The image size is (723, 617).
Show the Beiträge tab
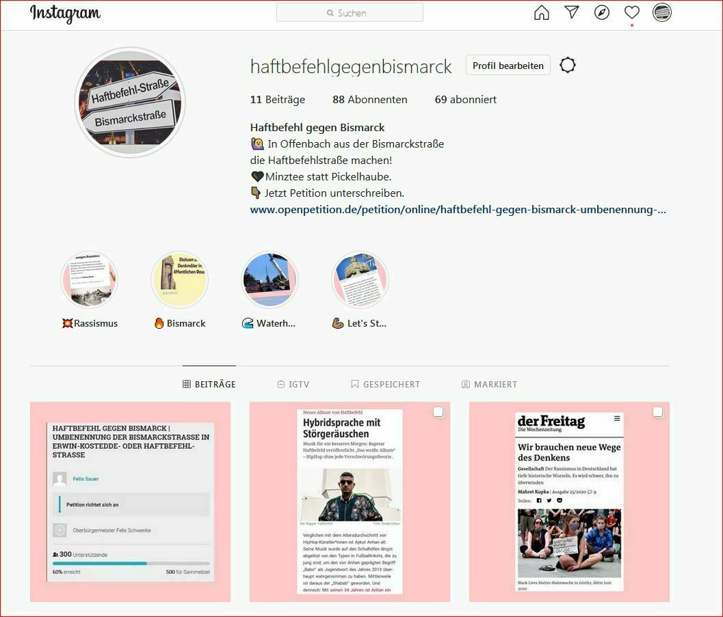pyautogui.click(x=209, y=385)
